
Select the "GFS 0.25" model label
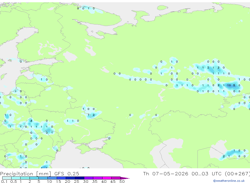[67, 174]
